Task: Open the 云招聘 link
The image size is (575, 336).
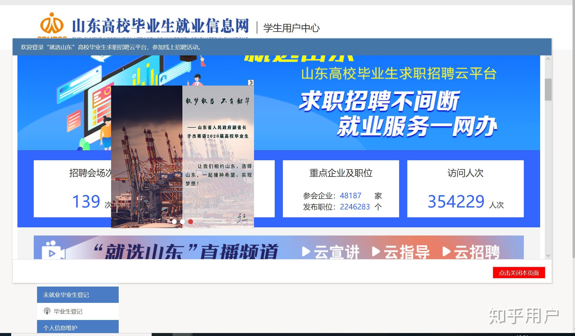Action: click(471, 252)
